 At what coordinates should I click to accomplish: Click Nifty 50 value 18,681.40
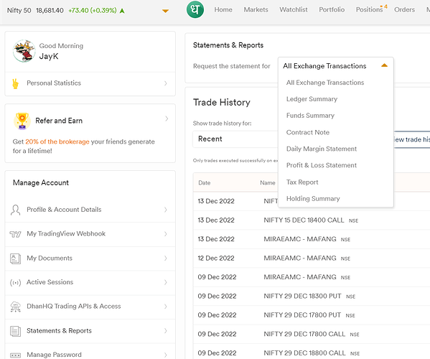50,11
